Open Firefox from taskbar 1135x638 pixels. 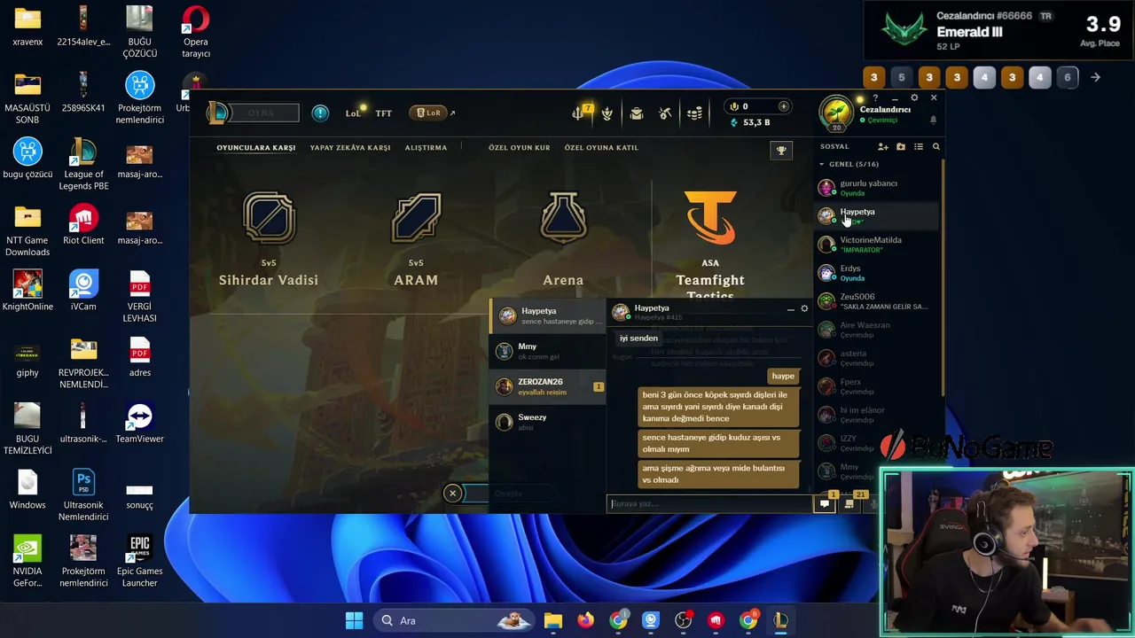point(585,620)
